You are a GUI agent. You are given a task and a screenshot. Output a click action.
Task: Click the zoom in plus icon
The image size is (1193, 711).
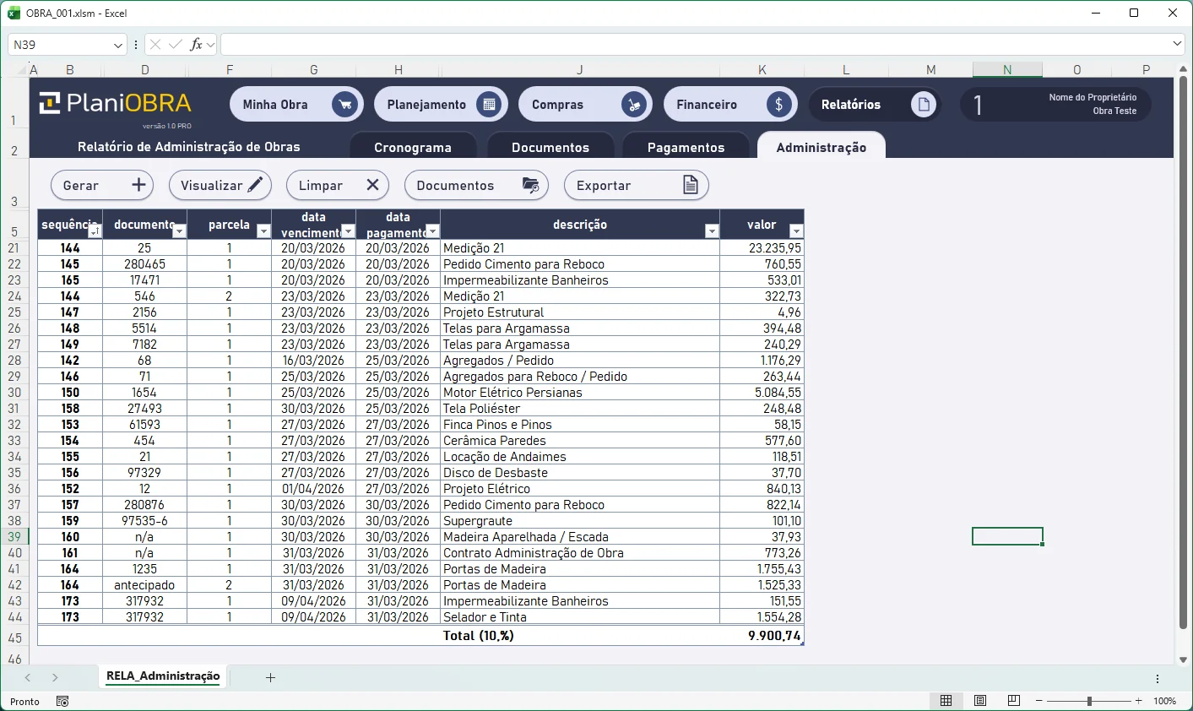click(x=1139, y=701)
